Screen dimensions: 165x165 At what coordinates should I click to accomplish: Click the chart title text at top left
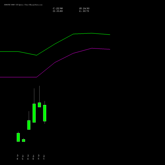(23, 5)
